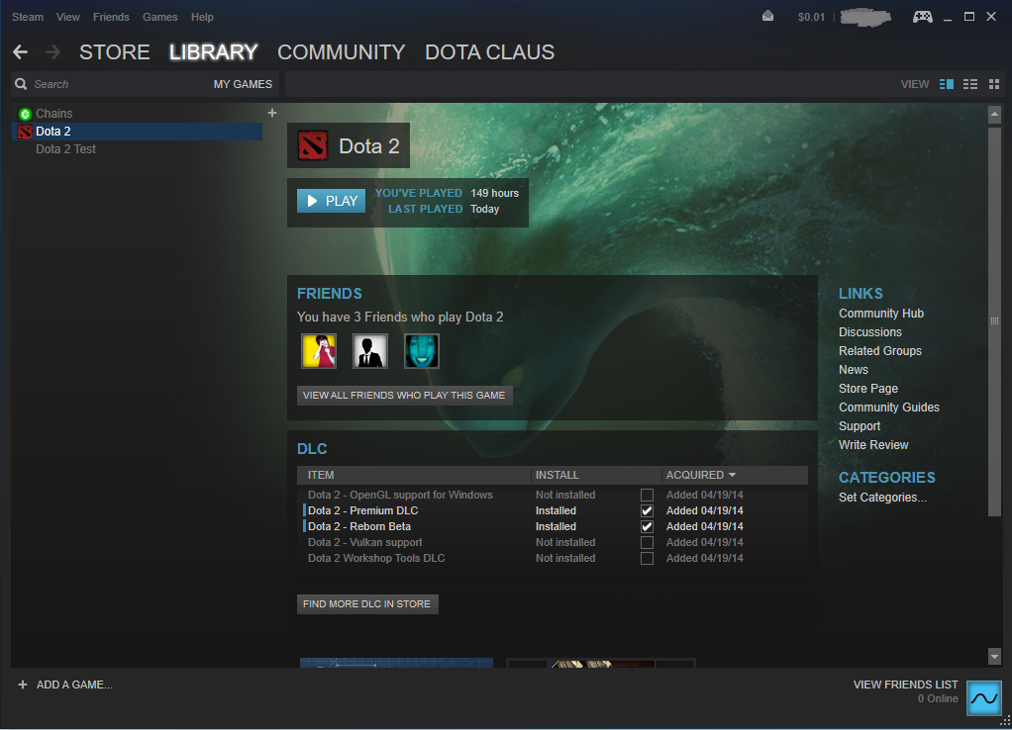1012x730 pixels.
Task: Start Dota 2 with the PLAY button
Action: (x=331, y=201)
